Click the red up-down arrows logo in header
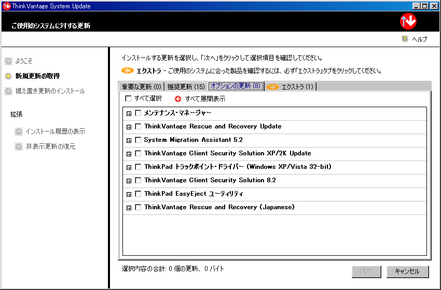 click(408, 21)
